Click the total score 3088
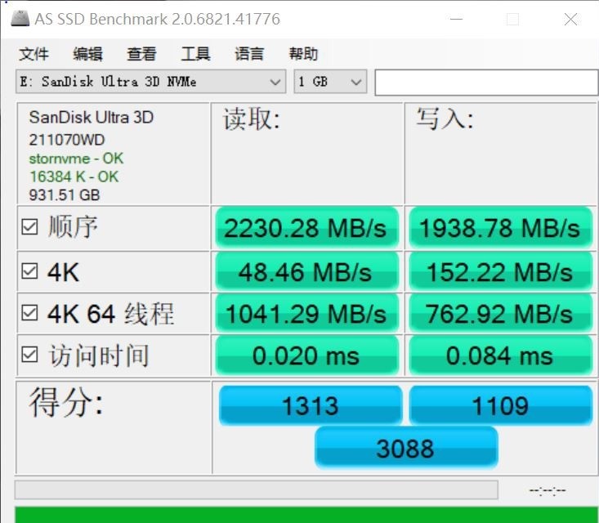The width and height of the screenshot is (599, 523). 406,448
